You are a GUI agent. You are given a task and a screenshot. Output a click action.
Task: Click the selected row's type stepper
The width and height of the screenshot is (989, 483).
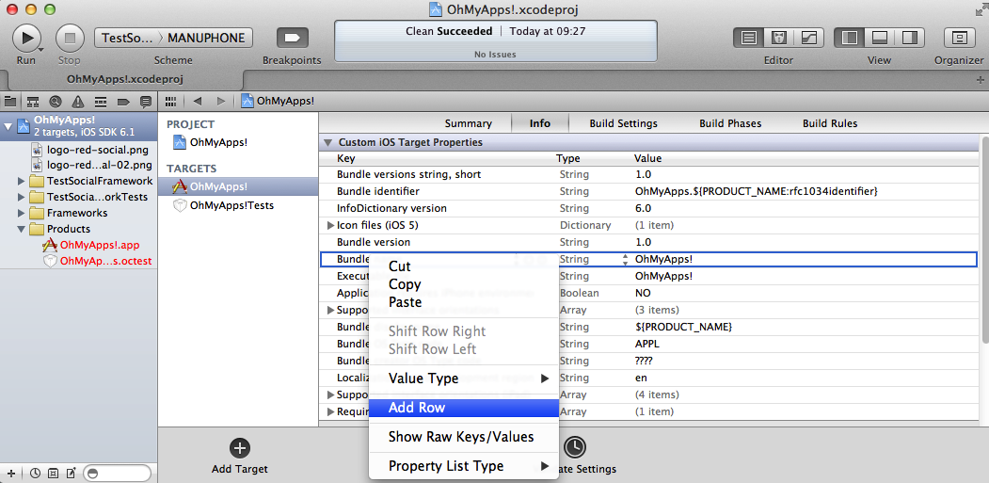(x=625, y=260)
